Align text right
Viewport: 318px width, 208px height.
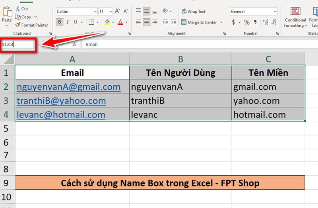pos(155,22)
